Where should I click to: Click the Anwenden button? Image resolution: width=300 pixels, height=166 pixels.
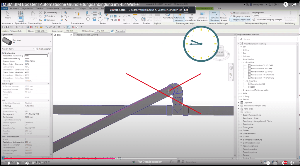[x=120, y=31]
